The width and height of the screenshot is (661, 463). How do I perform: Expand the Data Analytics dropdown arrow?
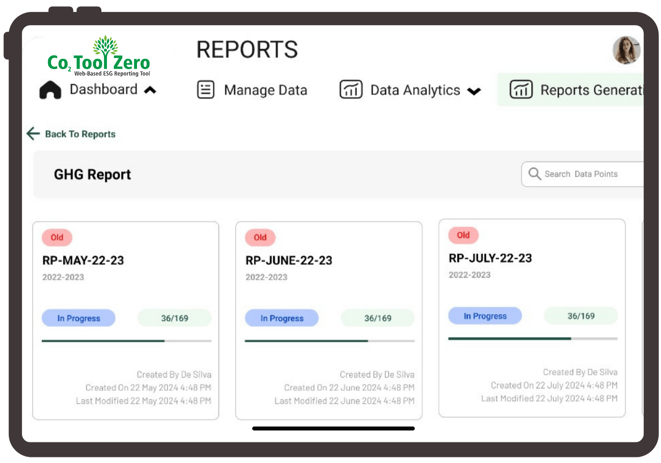pos(474,91)
